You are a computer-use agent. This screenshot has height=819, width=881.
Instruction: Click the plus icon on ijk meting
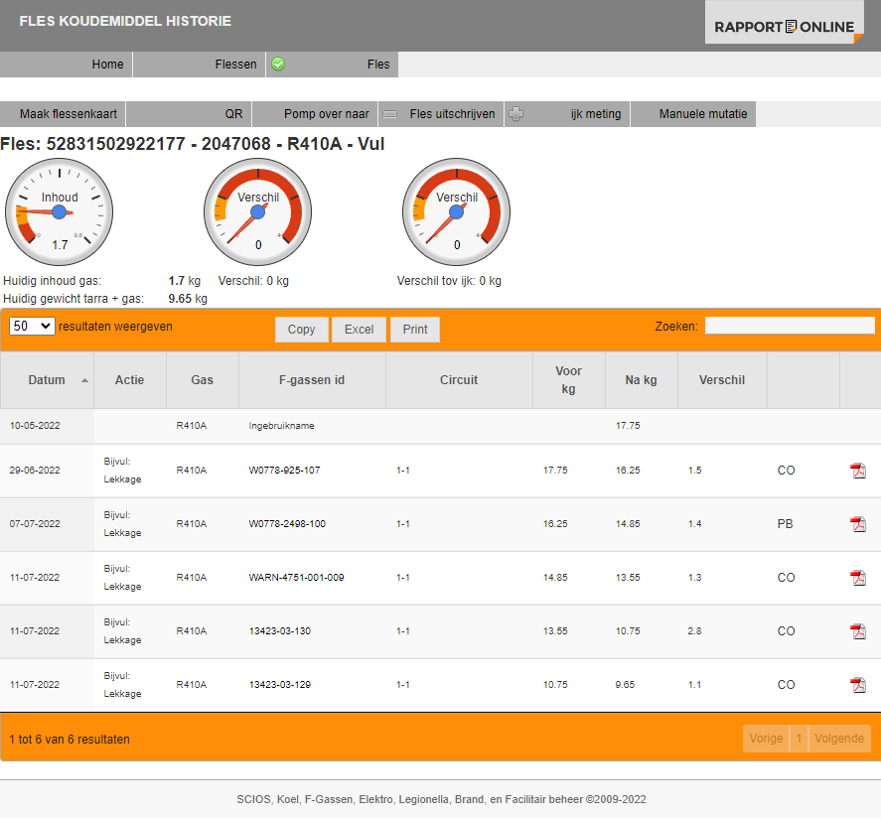pyautogui.click(x=515, y=114)
